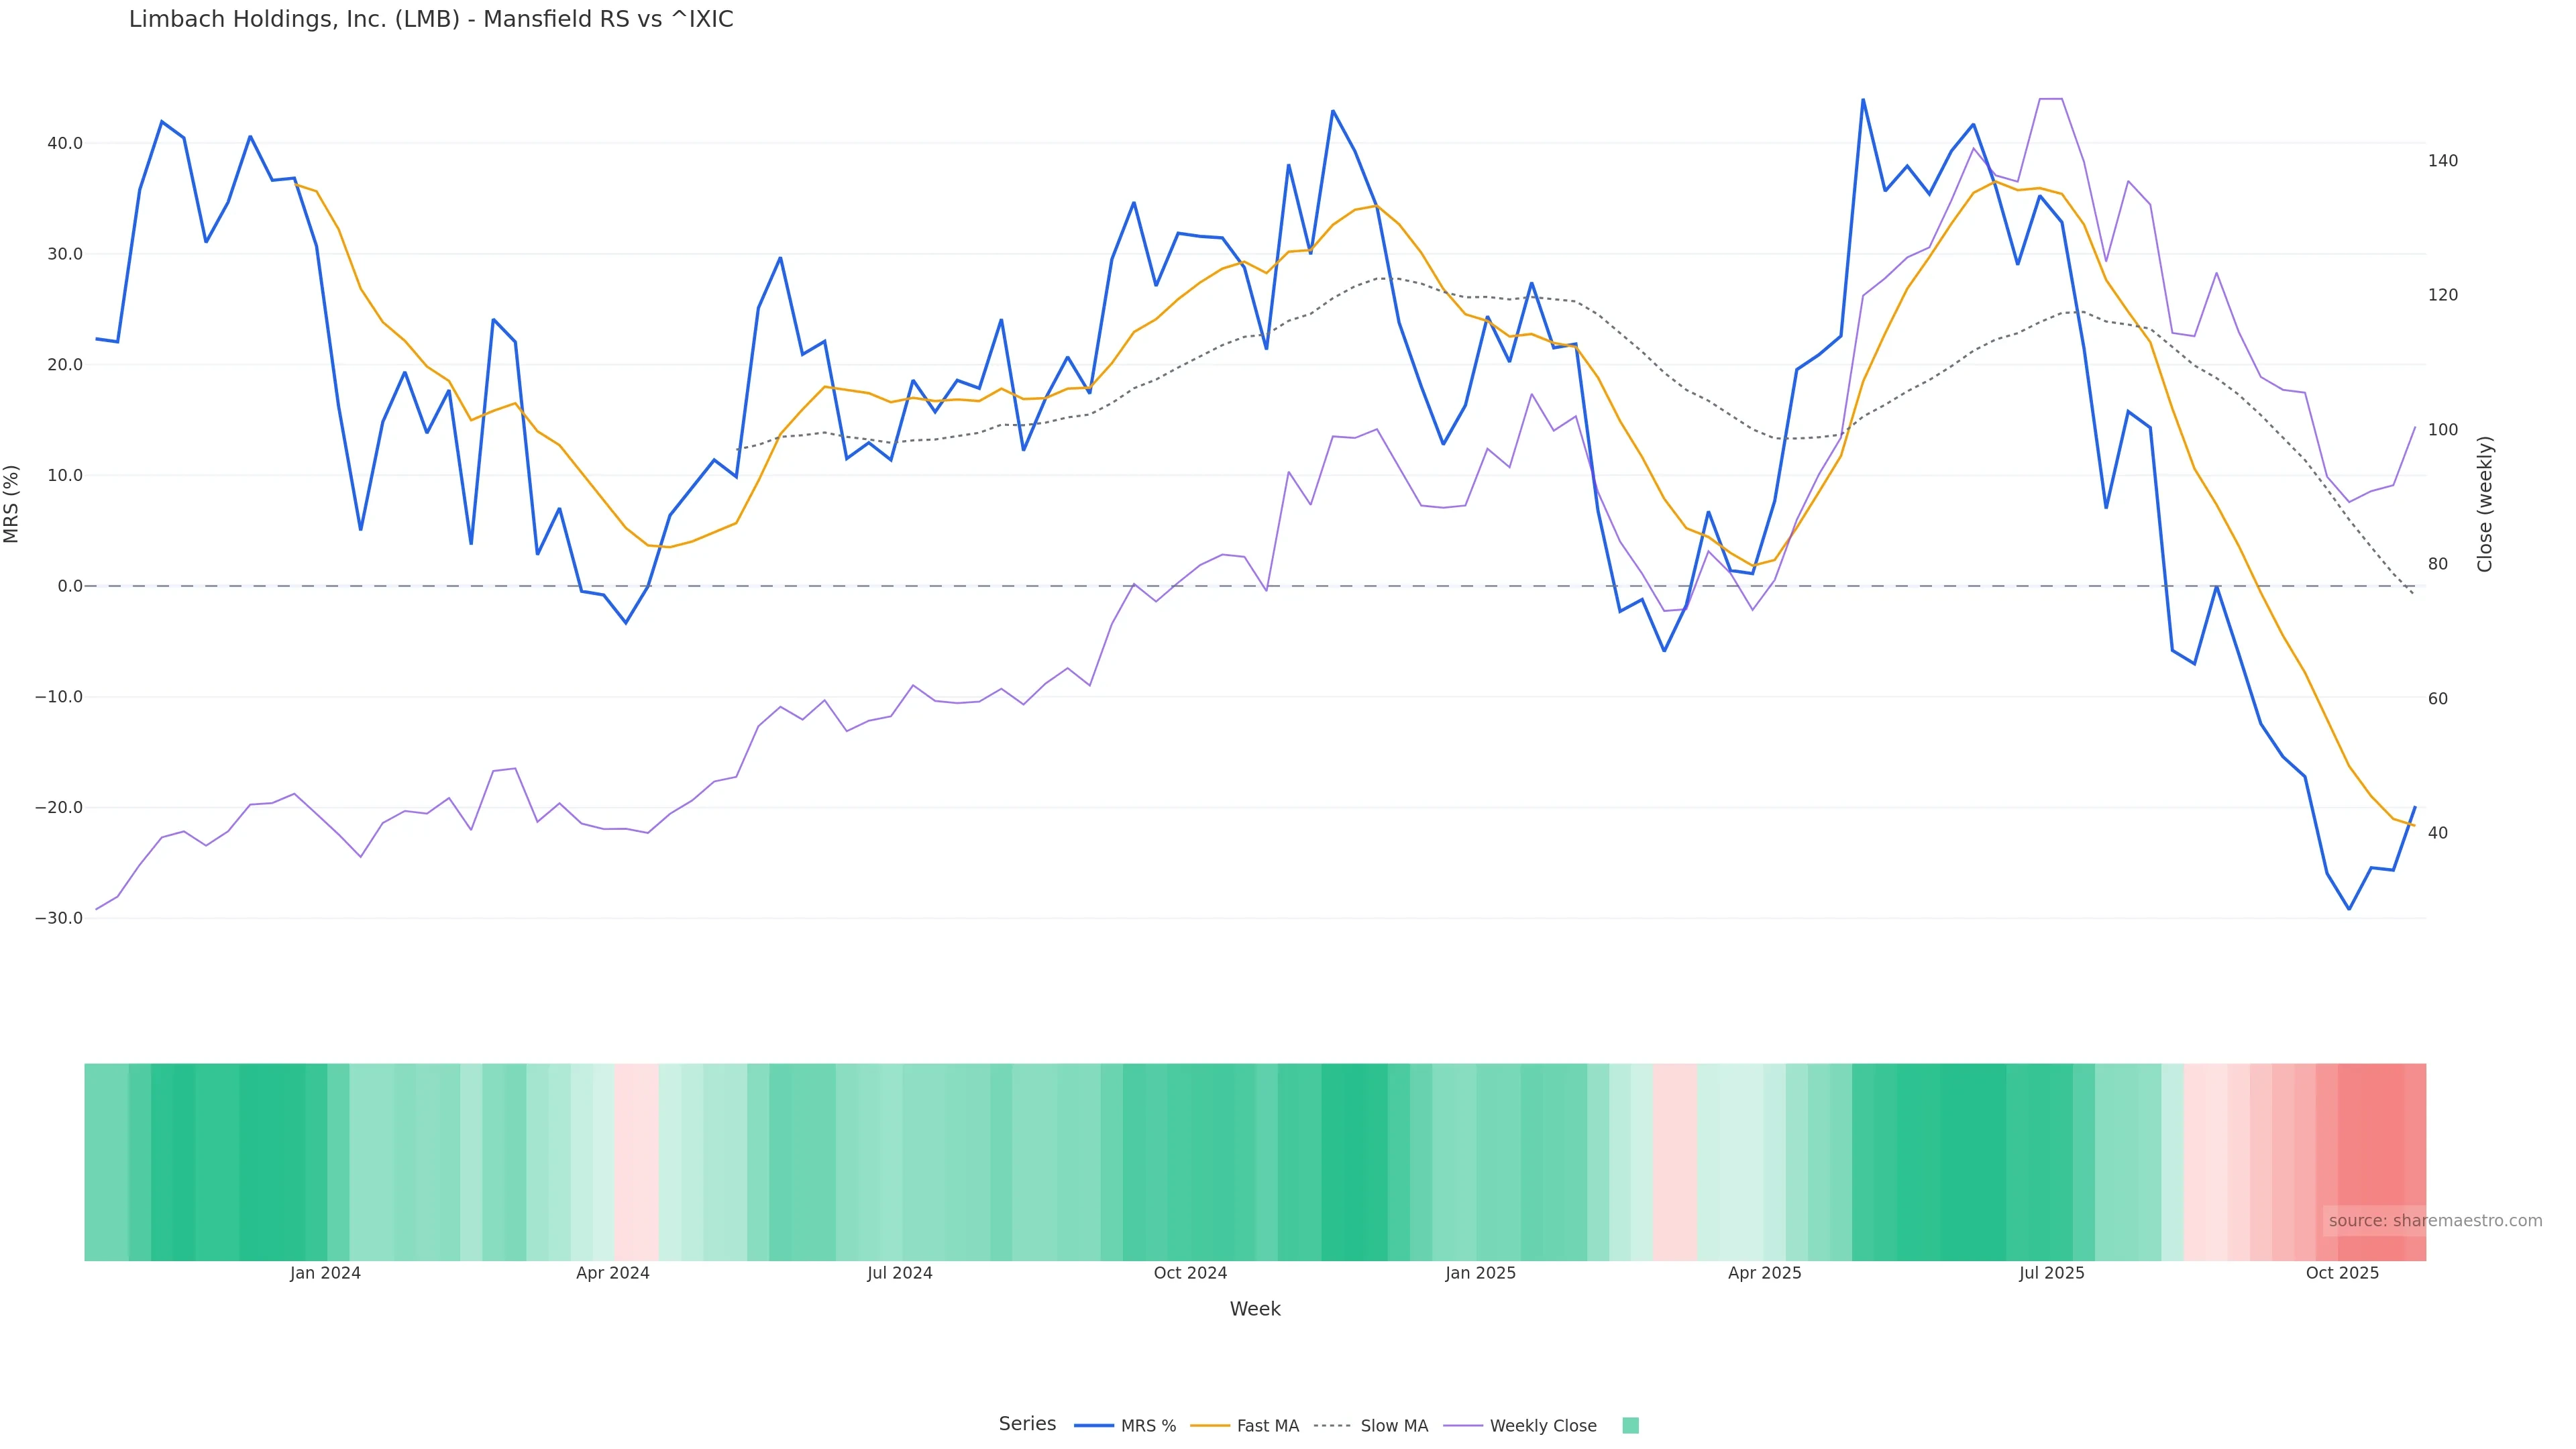Select the Series legend title
2576x1449 pixels.
1027,1424
